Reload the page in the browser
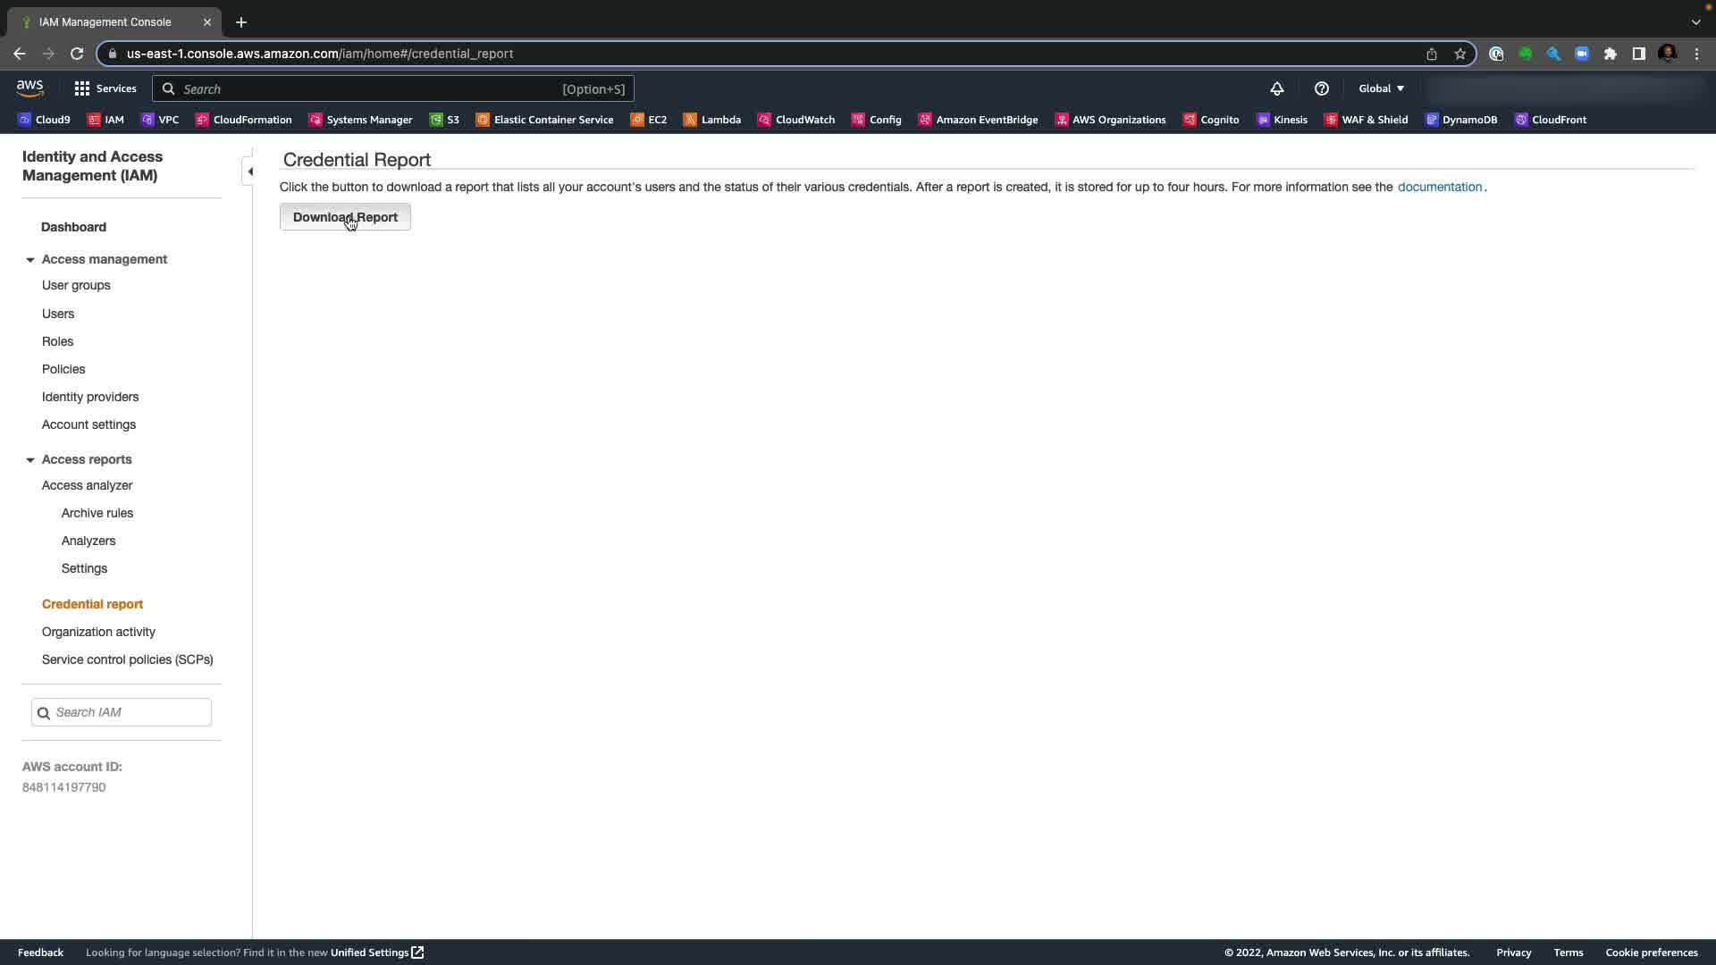The width and height of the screenshot is (1716, 965). 77,54
